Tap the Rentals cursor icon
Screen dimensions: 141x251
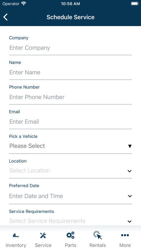[97, 235]
